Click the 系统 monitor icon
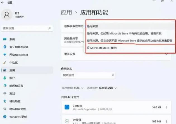This screenshot has height=124, width=176. click(5, 39)
